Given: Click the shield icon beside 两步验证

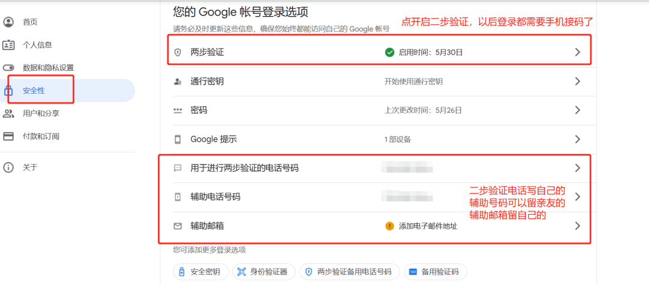Looking at the screenshot, I should (177, 52).
